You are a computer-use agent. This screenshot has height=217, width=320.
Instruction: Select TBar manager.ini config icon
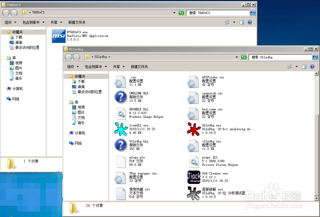[x=120, y=177]
